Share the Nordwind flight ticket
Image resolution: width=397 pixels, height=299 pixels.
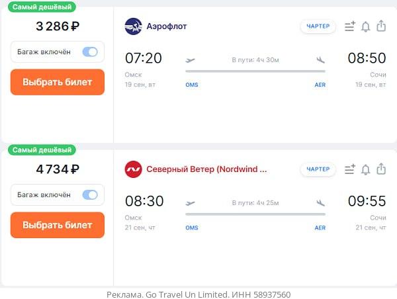click(381, 169)
